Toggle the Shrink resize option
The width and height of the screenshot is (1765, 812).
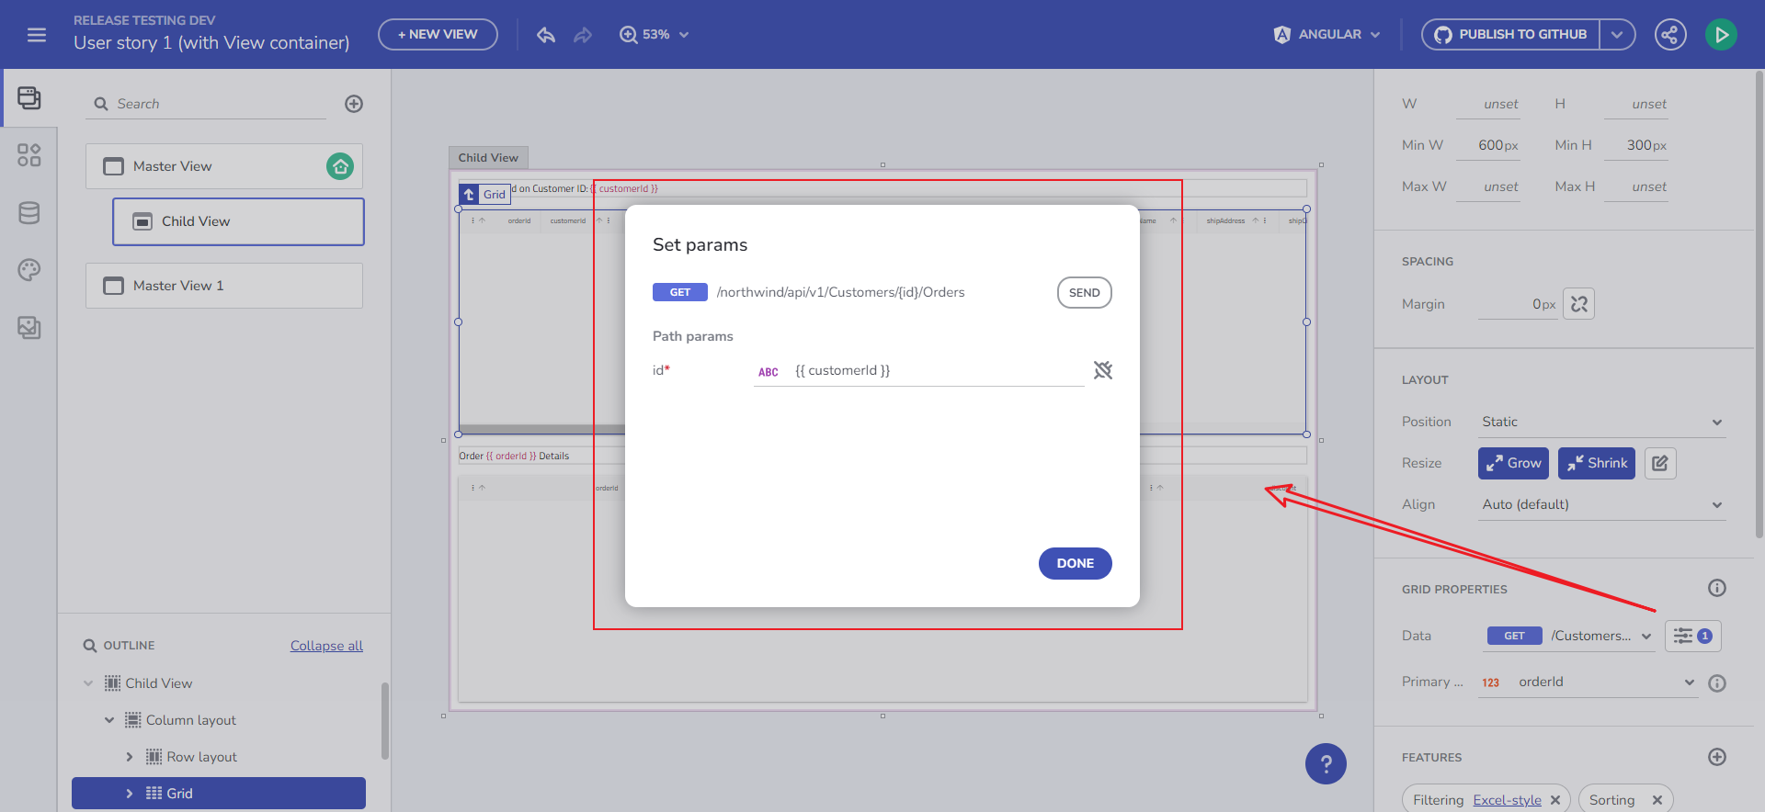[x=1597, y=463]
